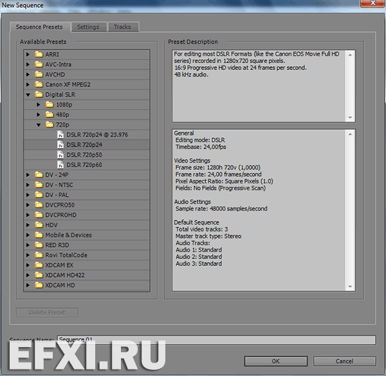Click the Digital SLR folder icon
The width and height of the screenshot is (386, 376).
pyautogui.click(x=39, y=94)
